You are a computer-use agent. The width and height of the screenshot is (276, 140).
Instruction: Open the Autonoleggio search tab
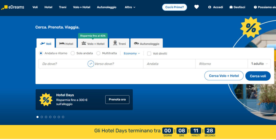146,43
